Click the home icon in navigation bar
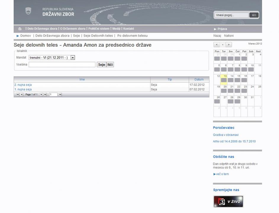279x213 pixels. [x=20, y=29]
